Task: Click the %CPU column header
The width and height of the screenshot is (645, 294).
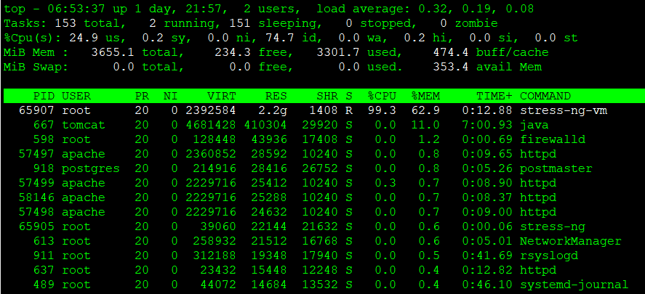Action: 382,96
